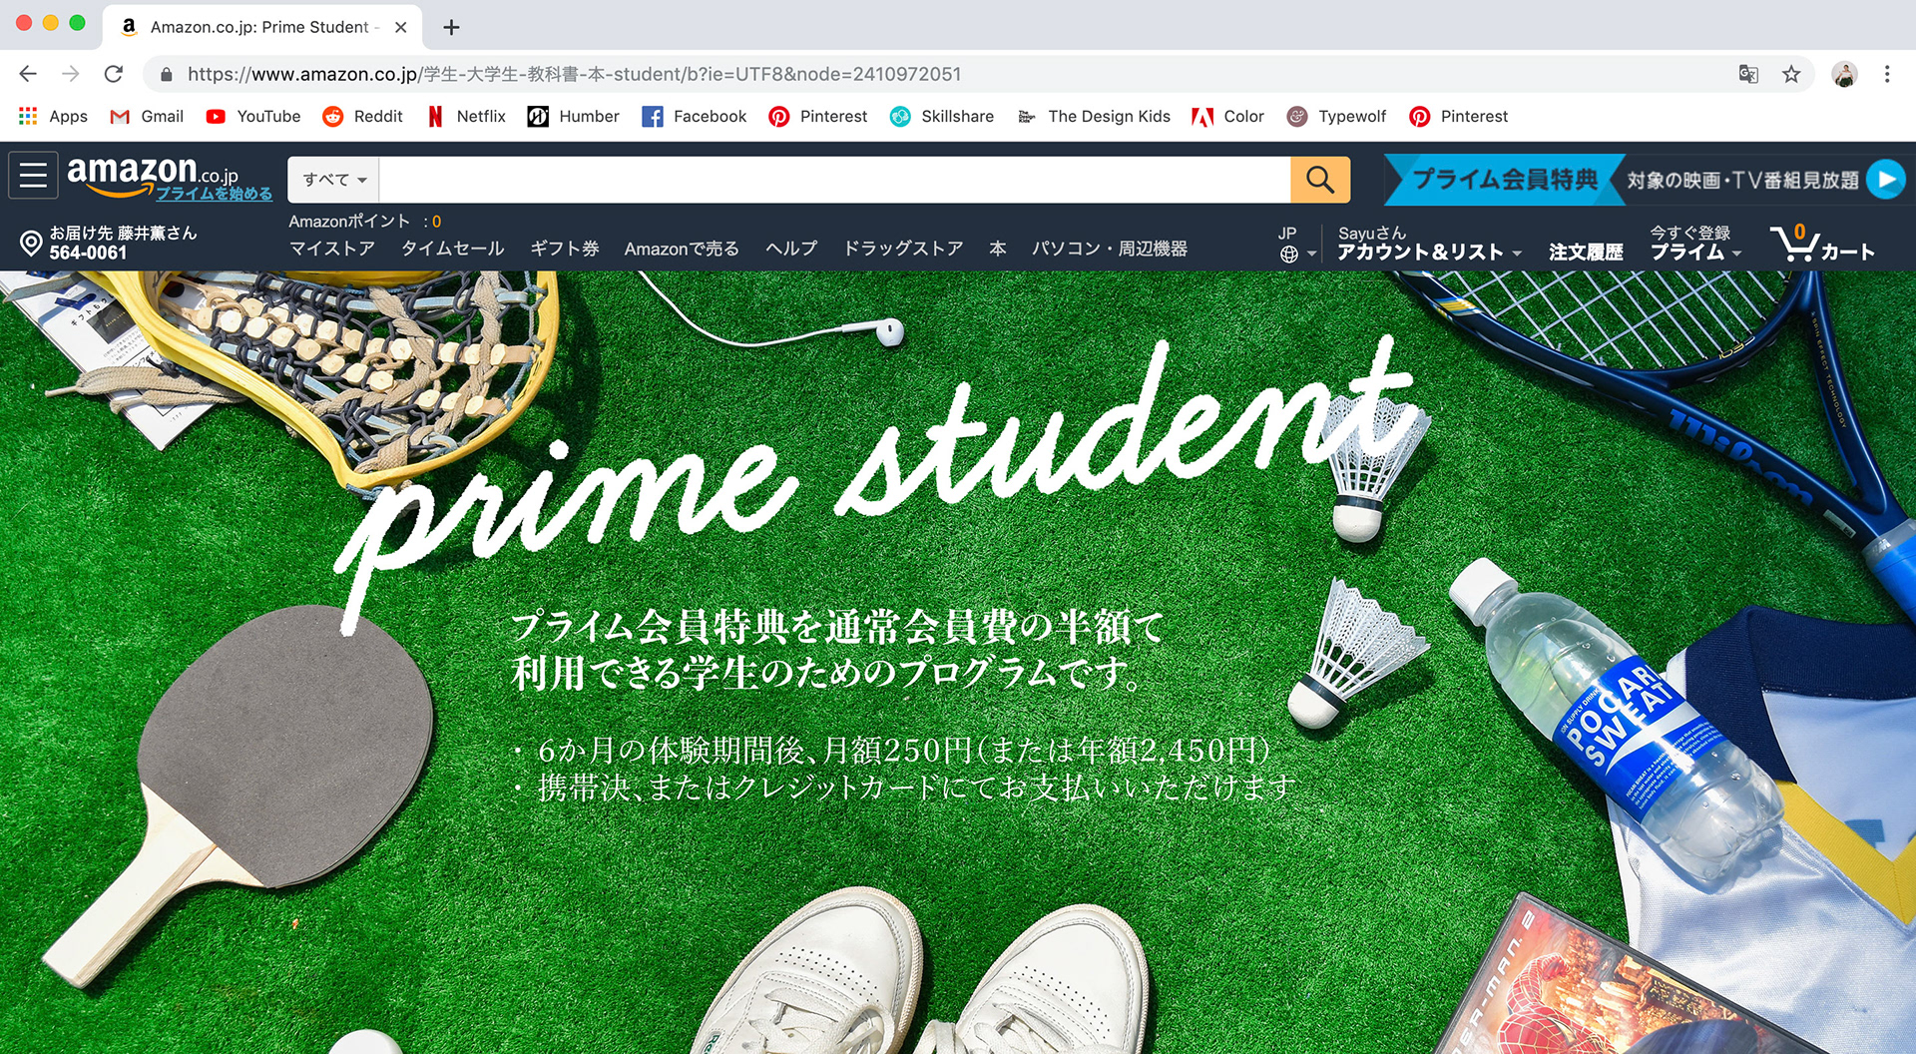The width and height of the screenshot is (1916, 1054).
Task: Click the ギフト券 nav item
Action: click(x=564, y=249)
